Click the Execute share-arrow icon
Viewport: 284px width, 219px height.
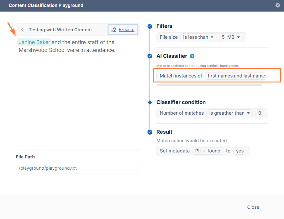[114, 30]
